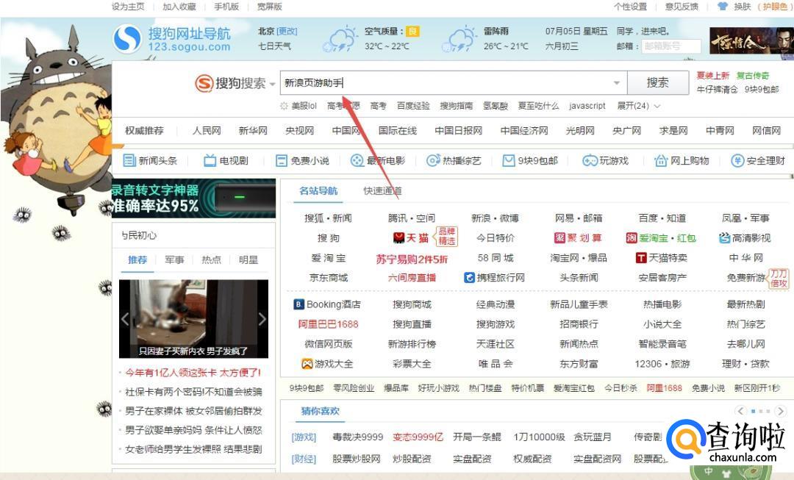The height and width of the screenshot is (480, 794).
Task: Open the 录音转文字神器 banner ad
Action: click(193, 198)
